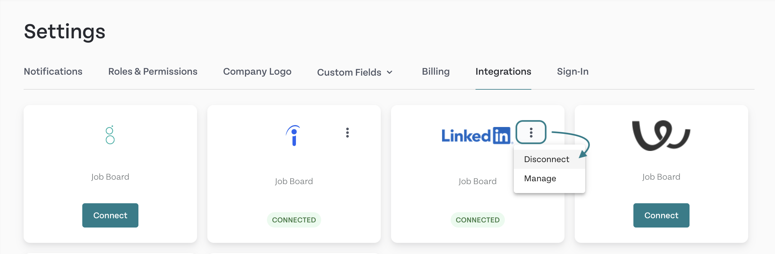Select the Integrations tab
This screenshot has height=254, width=775.
coord(503,71)
